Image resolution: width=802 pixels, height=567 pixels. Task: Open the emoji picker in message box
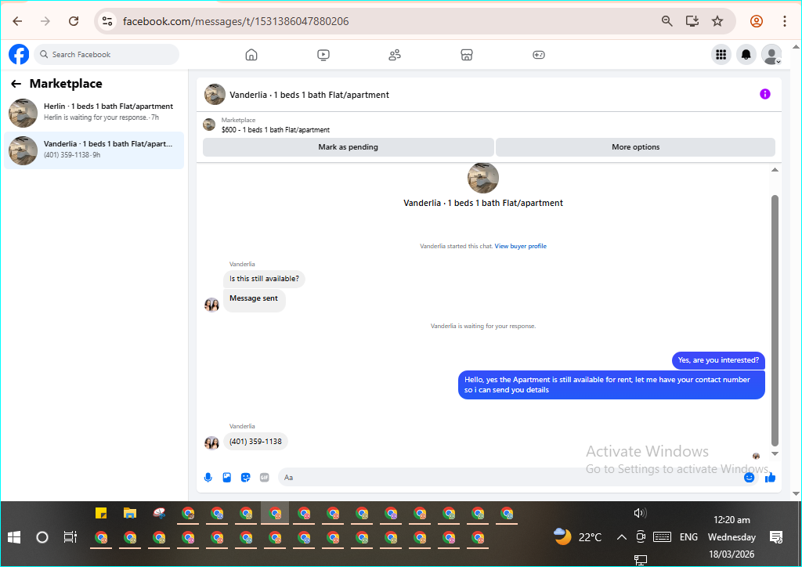tap(749, 478)
